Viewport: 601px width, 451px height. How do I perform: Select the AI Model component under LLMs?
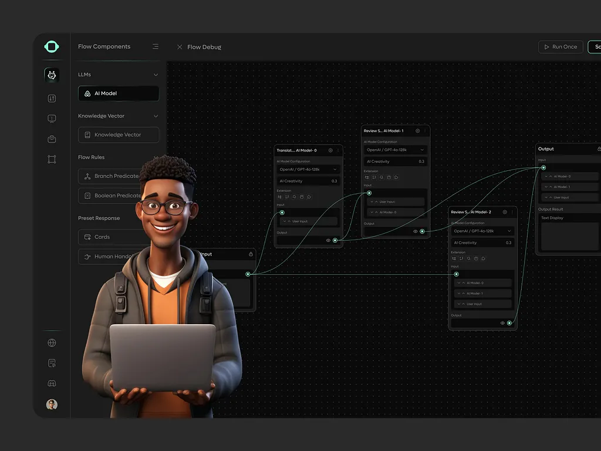119,93
